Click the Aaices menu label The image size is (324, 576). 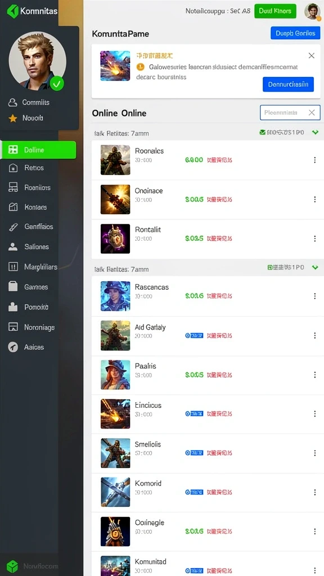34,347
